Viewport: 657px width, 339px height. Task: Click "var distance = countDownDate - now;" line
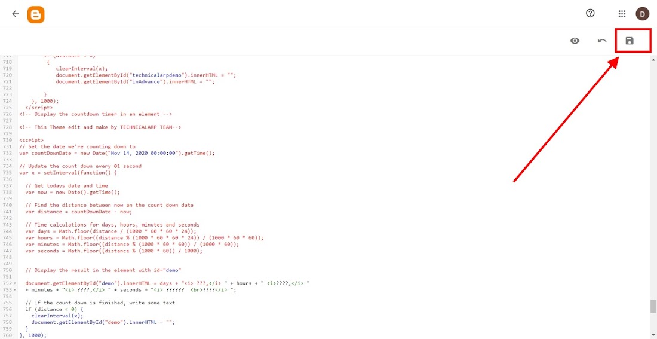pos(78,212)
